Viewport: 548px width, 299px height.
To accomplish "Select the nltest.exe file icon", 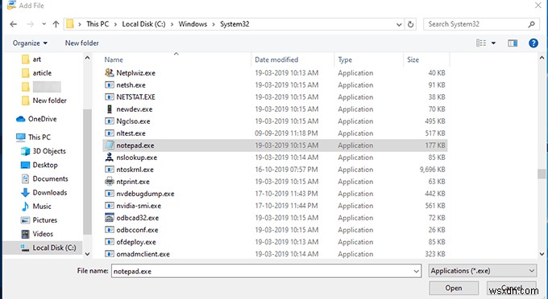I will tap(110, 133).
